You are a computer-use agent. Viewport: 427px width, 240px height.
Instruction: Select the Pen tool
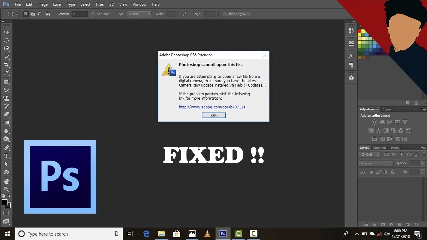6,148
